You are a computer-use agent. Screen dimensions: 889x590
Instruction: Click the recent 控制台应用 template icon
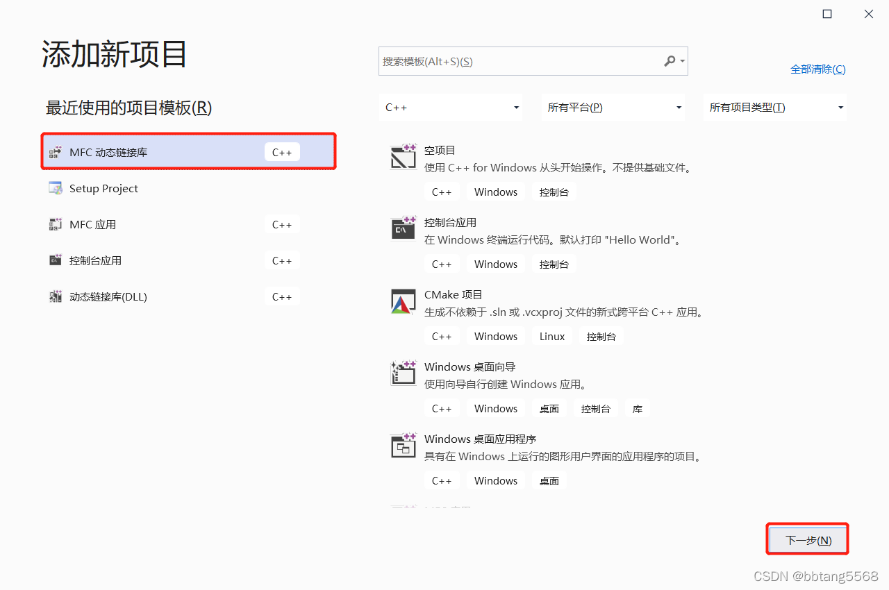pos(56,260)
